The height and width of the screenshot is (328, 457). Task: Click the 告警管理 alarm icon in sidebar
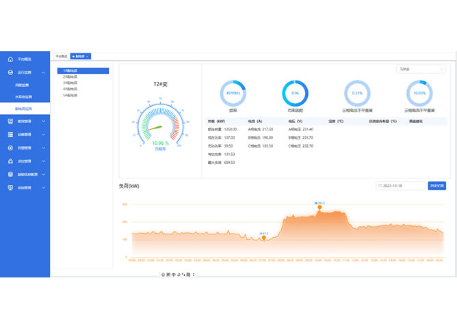[x=10, y=148]
